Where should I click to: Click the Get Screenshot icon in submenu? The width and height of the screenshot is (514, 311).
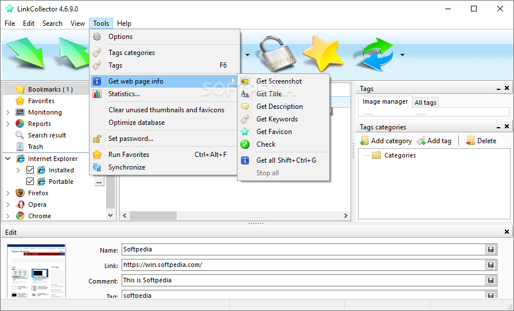[x=245, y=81]
